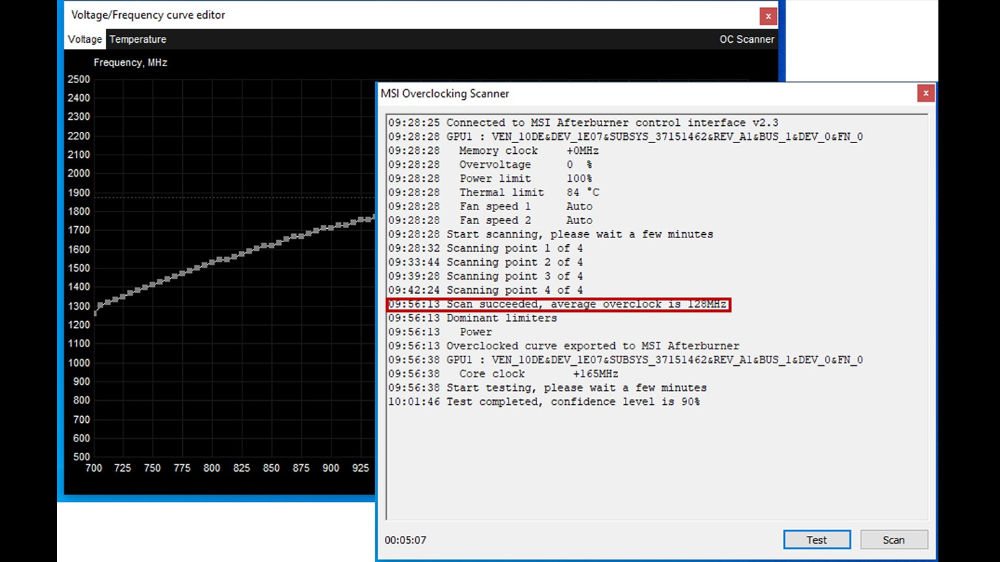Start a scan with Scan button
Image resolution: width=1000 pixels, height=562 pixels.
(894, 540)
